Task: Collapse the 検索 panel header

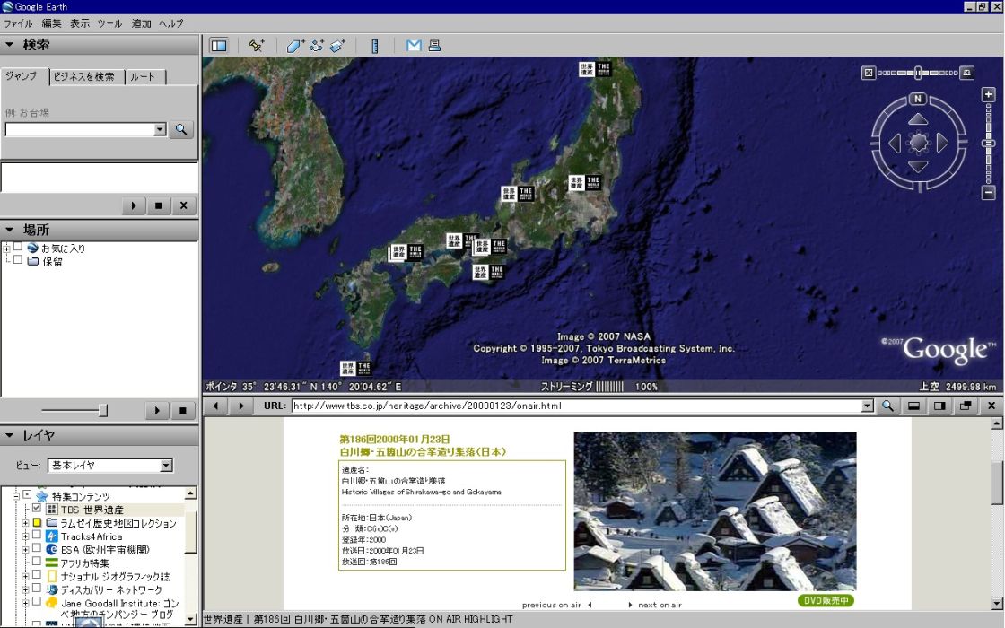Action: [100, 45]
